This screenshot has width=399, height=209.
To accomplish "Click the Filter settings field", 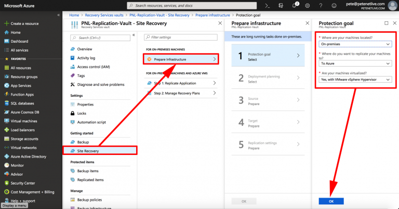I will (181, 37).
